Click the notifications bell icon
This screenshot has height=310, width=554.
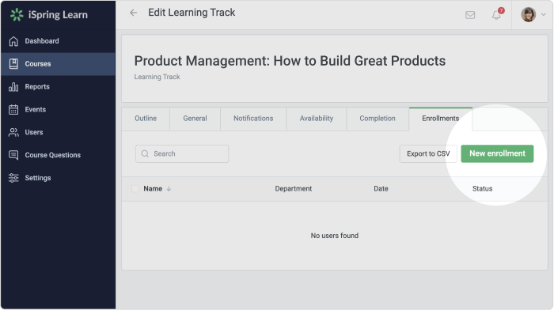496,15
